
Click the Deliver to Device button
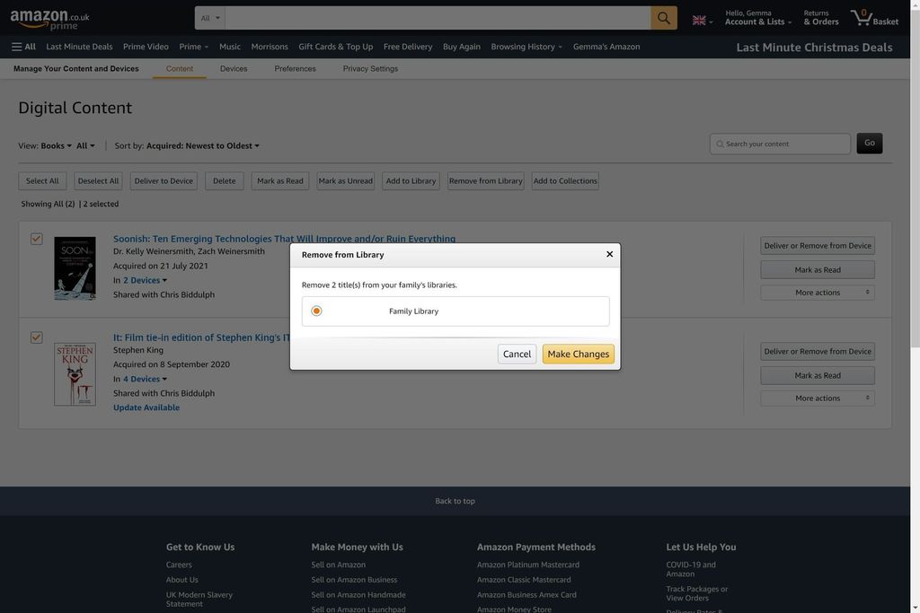click(164, 180)
